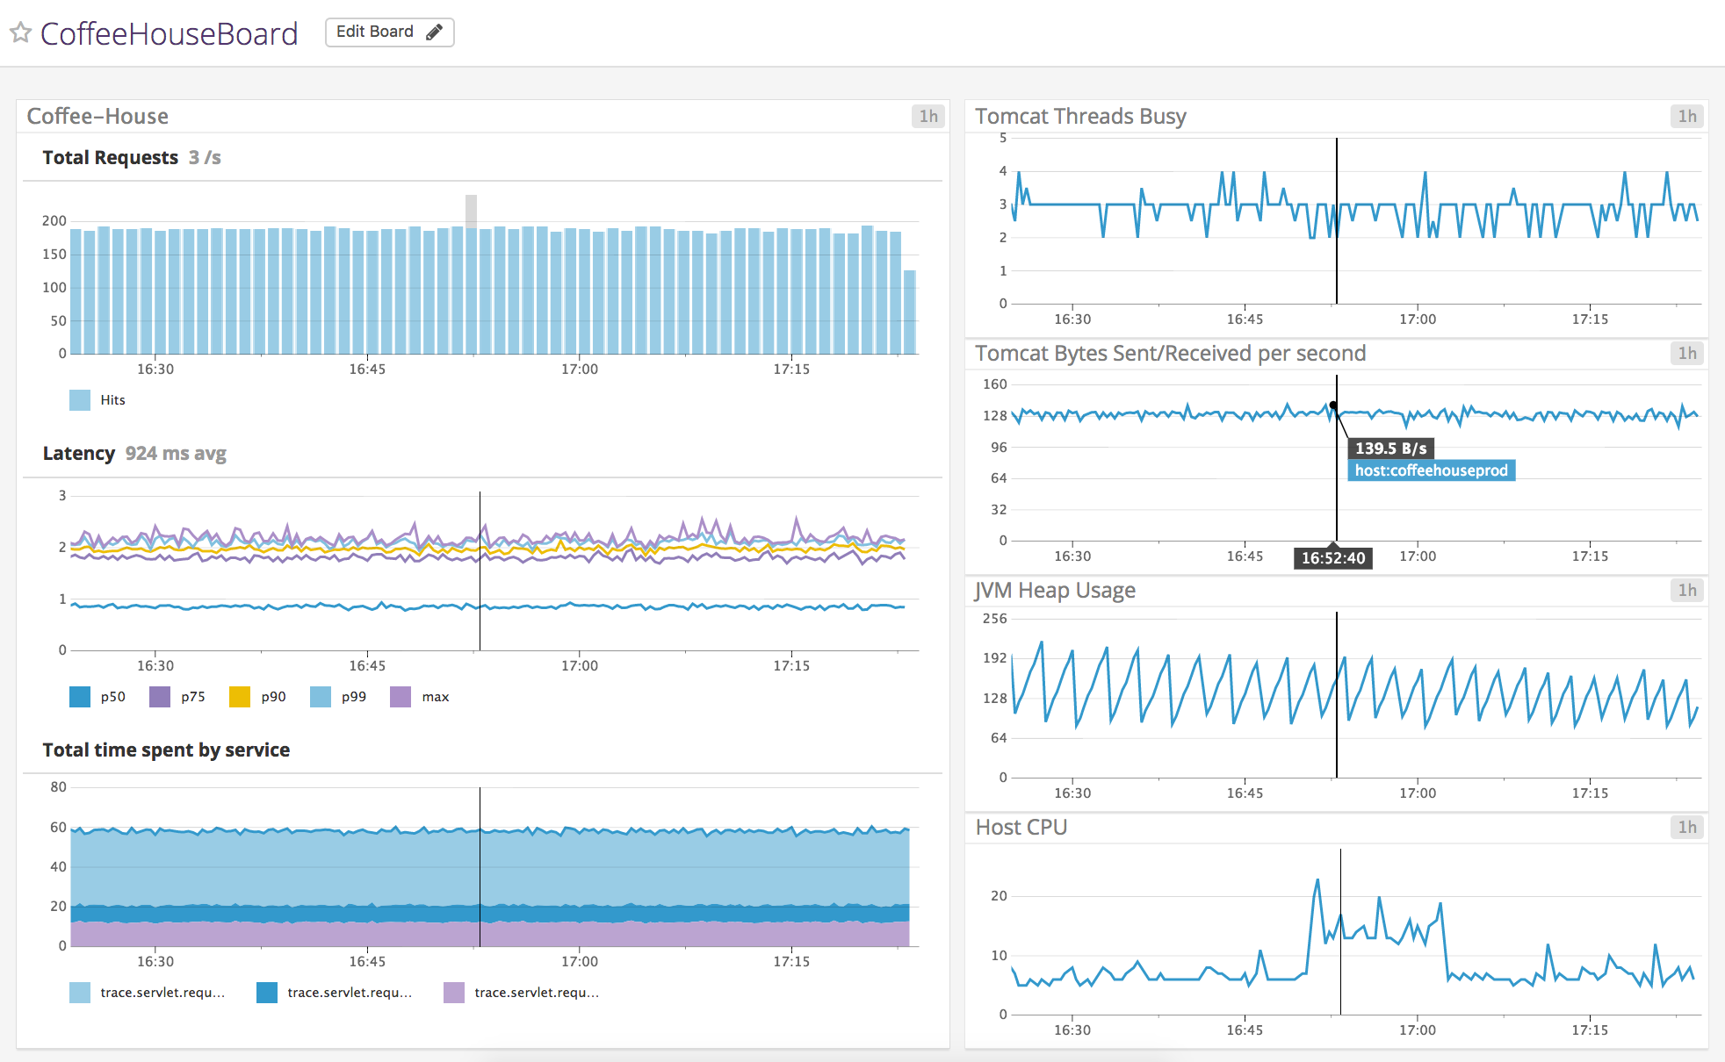Click the pencil icon on the Edit Board button

(434, 32)
